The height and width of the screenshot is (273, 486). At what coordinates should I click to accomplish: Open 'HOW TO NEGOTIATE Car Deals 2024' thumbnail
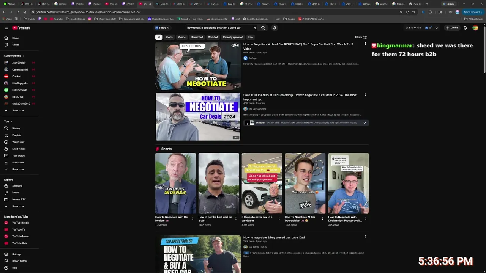pos(198,116)
